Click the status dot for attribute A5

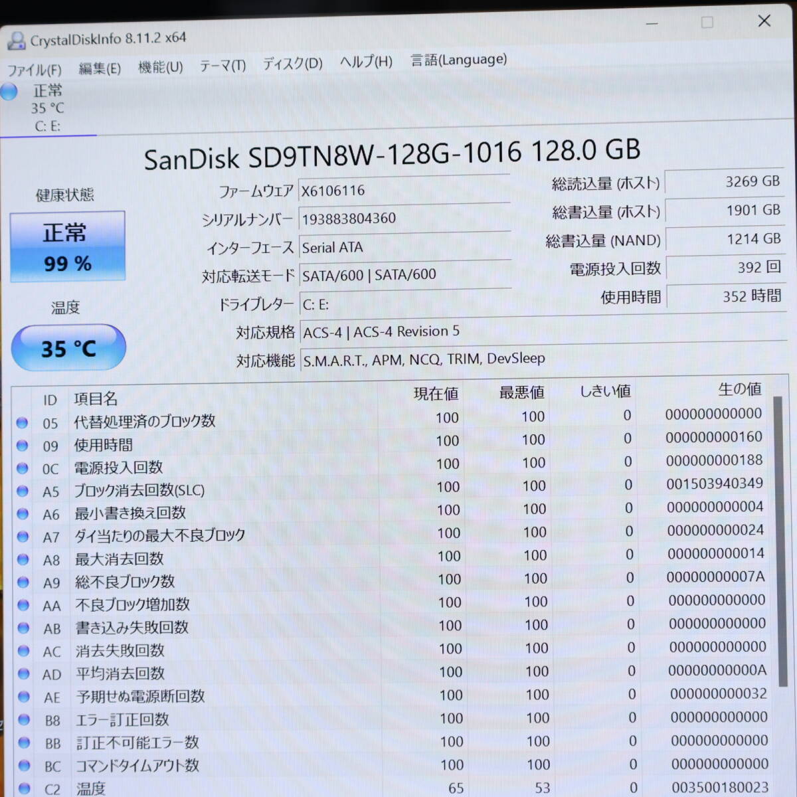(x=22, y=491)
